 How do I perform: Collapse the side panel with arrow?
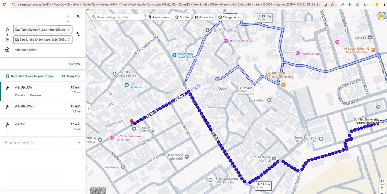[88, 108]
